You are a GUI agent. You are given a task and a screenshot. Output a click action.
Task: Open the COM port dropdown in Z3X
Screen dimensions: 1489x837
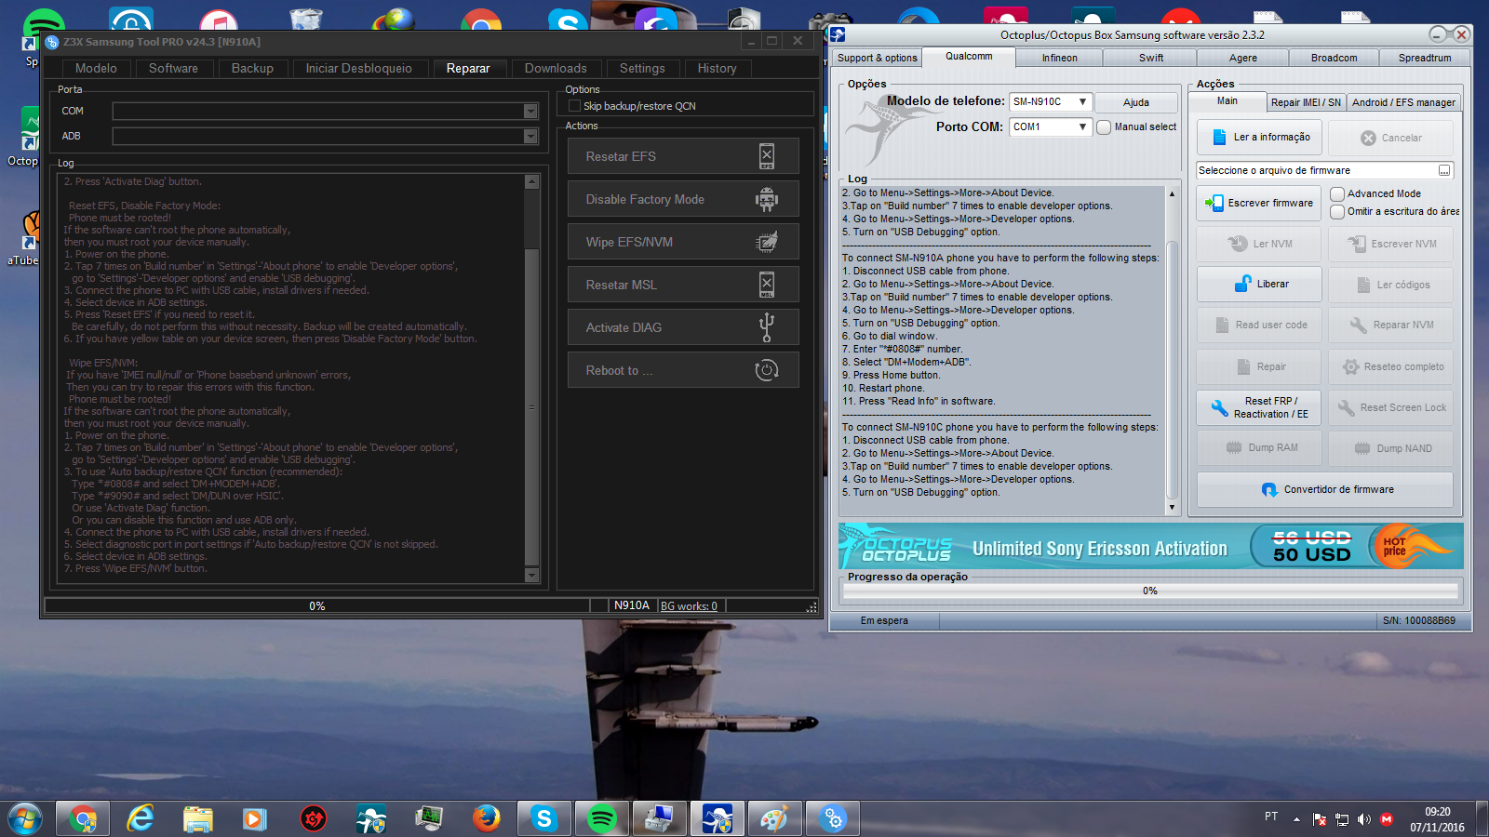[530, 112]
